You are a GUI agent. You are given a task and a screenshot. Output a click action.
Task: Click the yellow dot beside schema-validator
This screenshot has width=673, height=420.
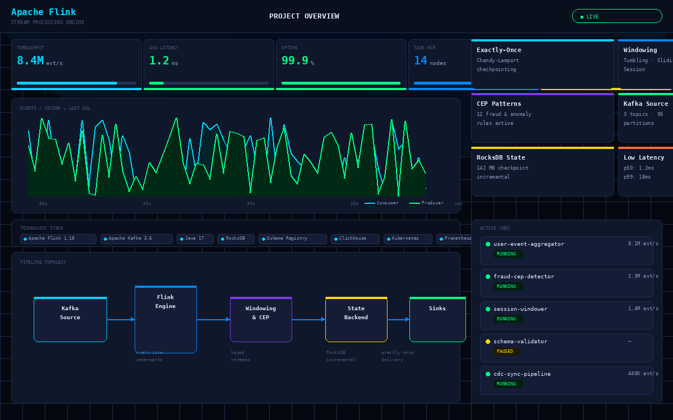(x=487, y=341)
